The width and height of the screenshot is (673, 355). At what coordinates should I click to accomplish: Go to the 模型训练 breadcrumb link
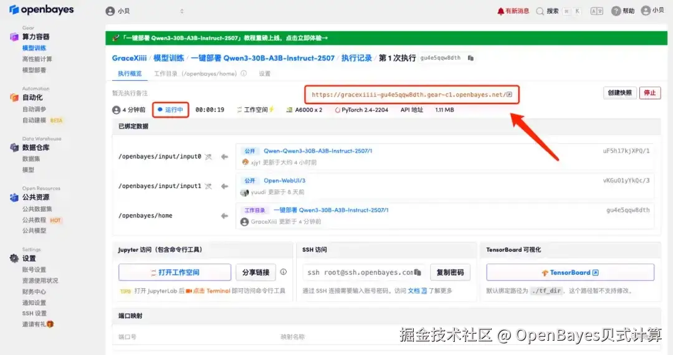tap(169, 58)
